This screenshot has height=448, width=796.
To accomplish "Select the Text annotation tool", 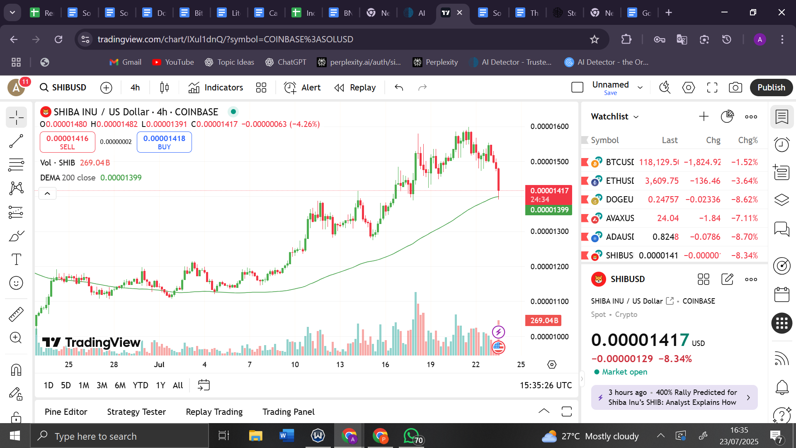I will click(x=16, y=259).
